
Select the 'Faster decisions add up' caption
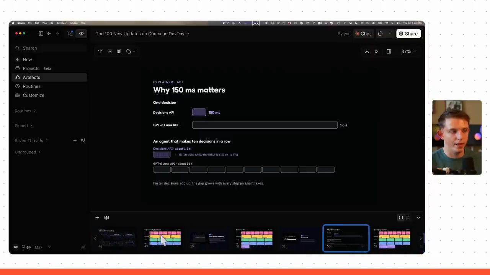tap(208, 183)
